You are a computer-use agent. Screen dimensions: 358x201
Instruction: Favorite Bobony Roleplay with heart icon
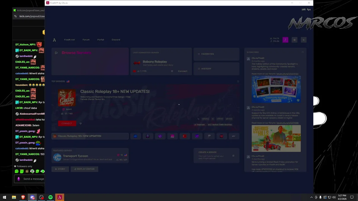(x=172, y=71)
